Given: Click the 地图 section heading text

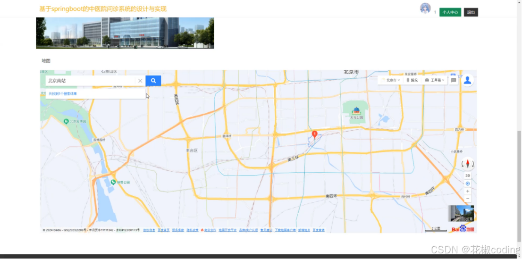Looking at the screenshot, I should pos(46,60).
